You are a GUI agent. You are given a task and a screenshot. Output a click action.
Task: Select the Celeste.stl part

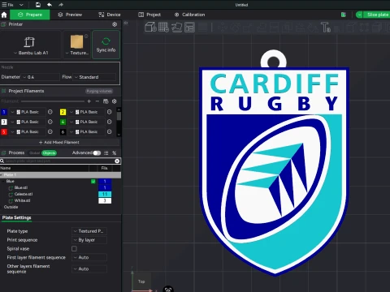(24, 194)
